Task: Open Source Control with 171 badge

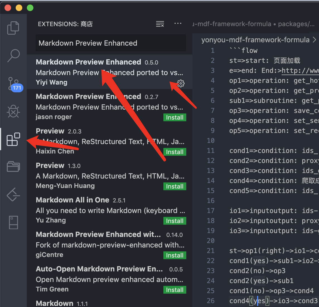Action: click(x=15, y=84)
